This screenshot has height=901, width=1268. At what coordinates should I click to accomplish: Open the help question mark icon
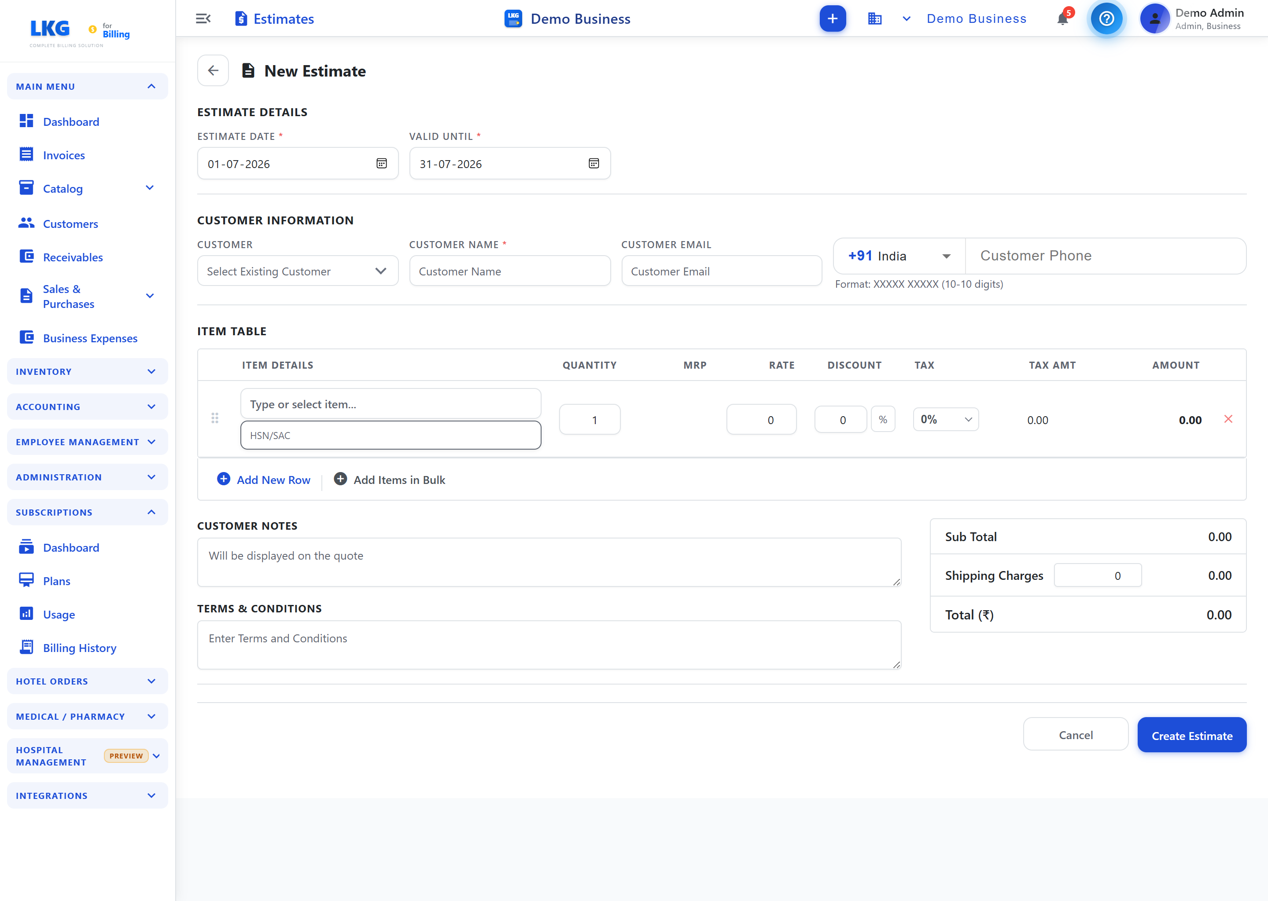(x=1106, y=19)
